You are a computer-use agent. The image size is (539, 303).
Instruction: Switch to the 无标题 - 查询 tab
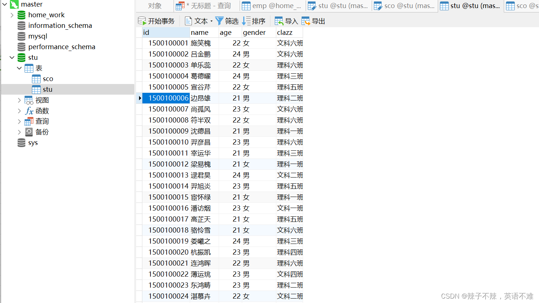coord(206,6)
